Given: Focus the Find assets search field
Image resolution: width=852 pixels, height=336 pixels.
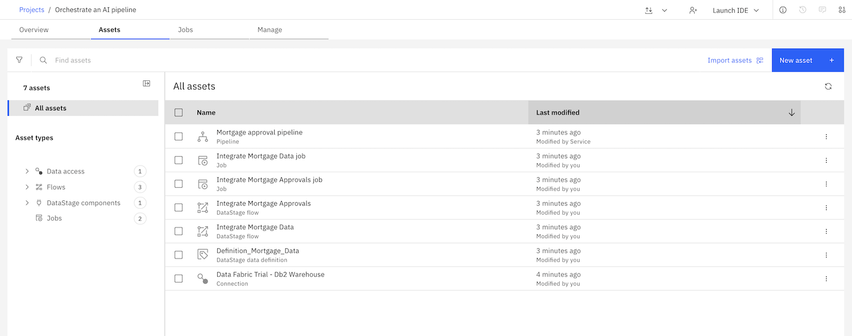Looking at the screenshot, I should pos(372,60).
